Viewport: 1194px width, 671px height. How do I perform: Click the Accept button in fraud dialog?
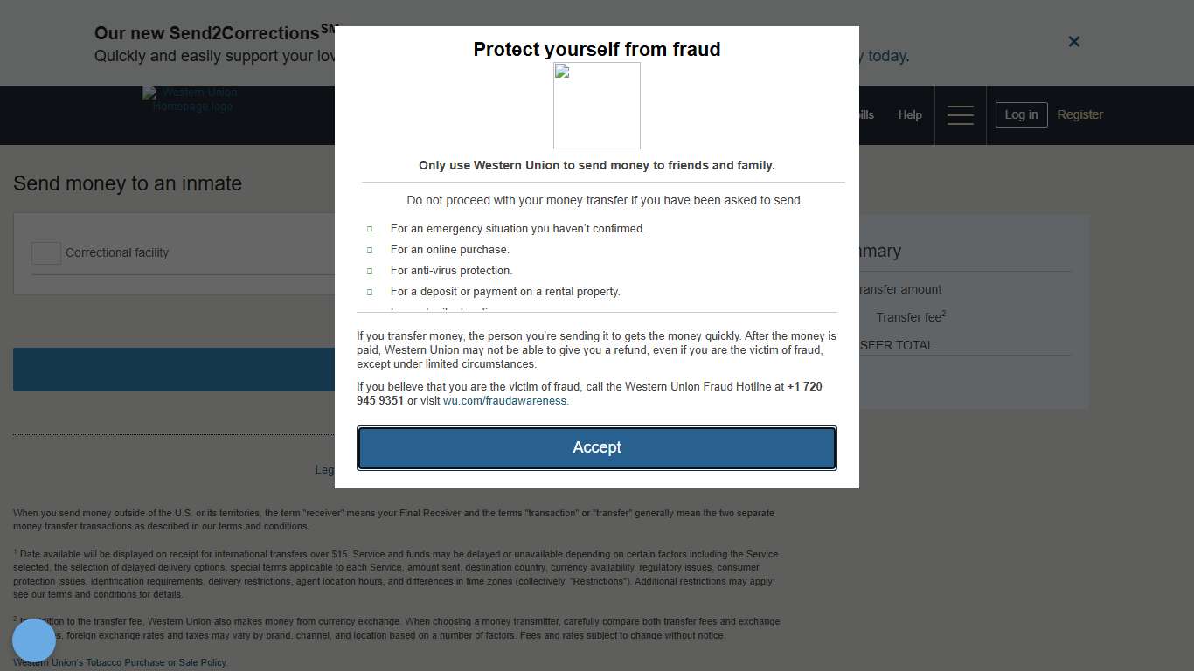point(597,447)
